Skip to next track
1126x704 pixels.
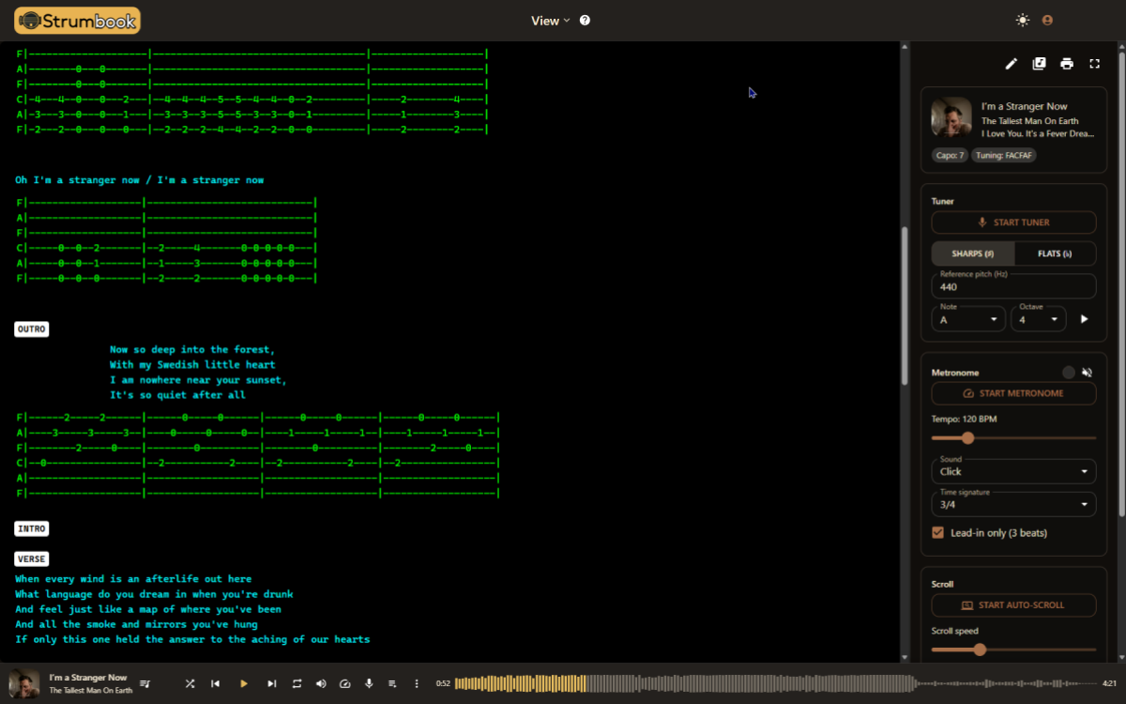(272, 683)
